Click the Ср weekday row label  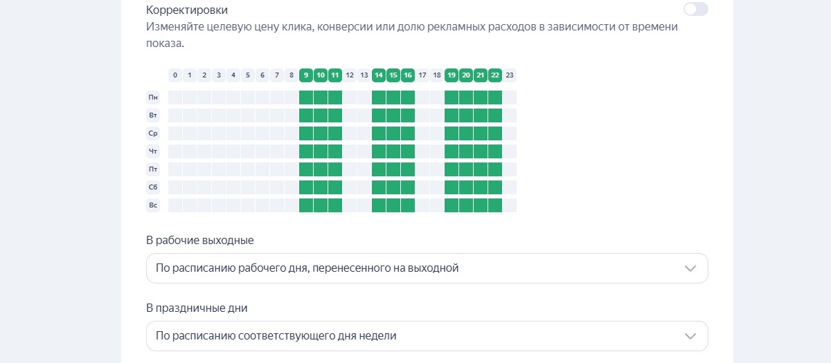point(153,133)
